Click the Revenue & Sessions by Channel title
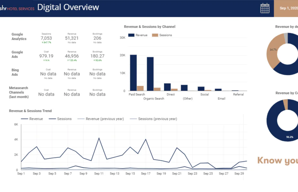This screenshot has width=298, height=192. [x=149, y=27]
